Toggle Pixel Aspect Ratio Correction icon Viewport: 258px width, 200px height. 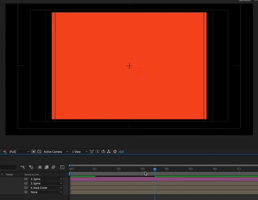tap(92, 152)
